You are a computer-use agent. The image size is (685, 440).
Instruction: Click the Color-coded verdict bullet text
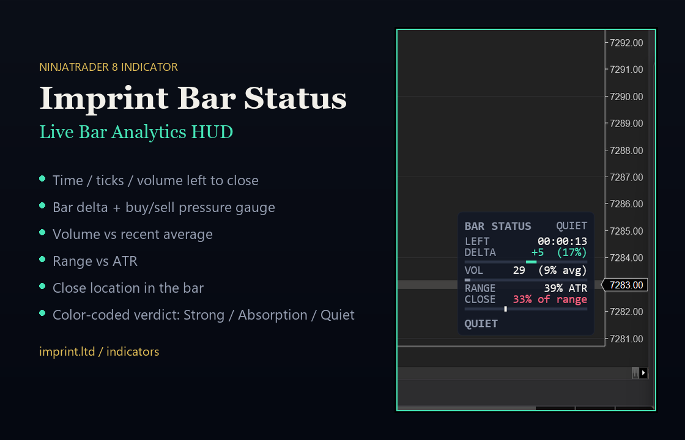[204, 315]
